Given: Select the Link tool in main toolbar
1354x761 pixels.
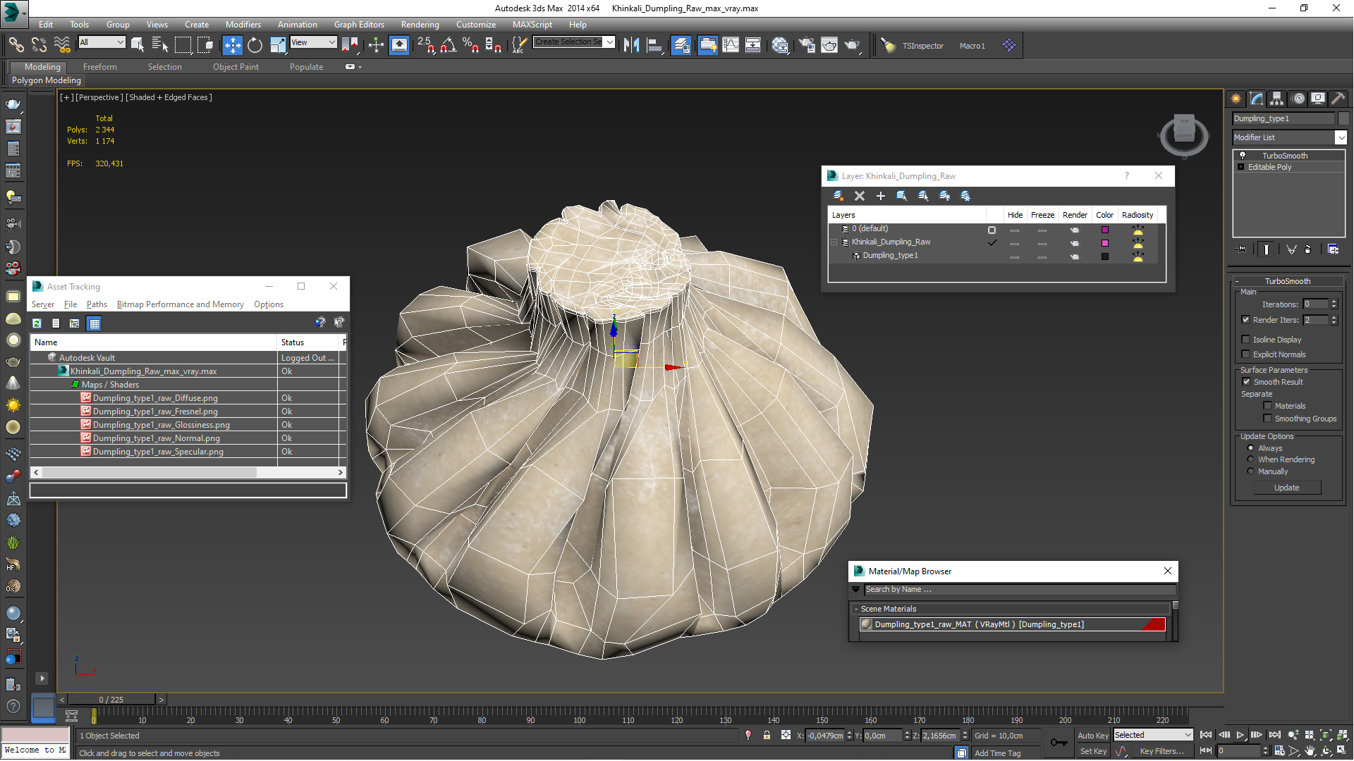Looking at the screenshot, I should pyautogui.click(x=16, y=45).
